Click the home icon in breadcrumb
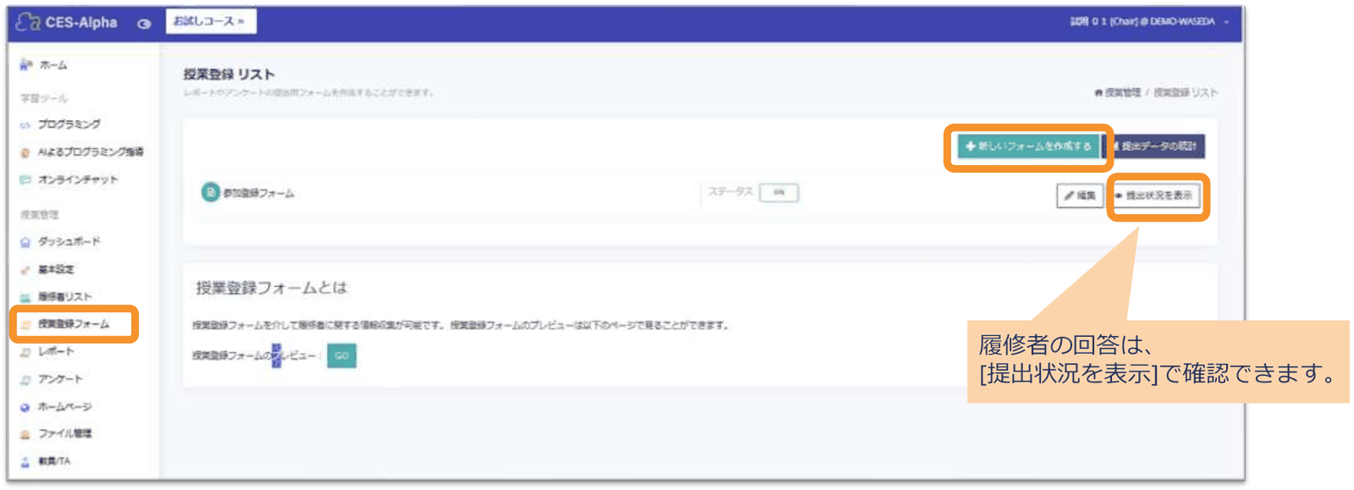 click(1098, 93)
